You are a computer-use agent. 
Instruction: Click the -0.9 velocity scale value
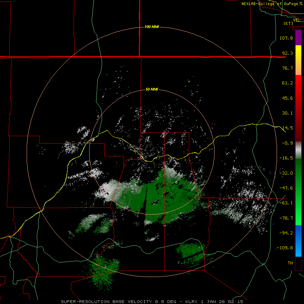tap(287, 143)
